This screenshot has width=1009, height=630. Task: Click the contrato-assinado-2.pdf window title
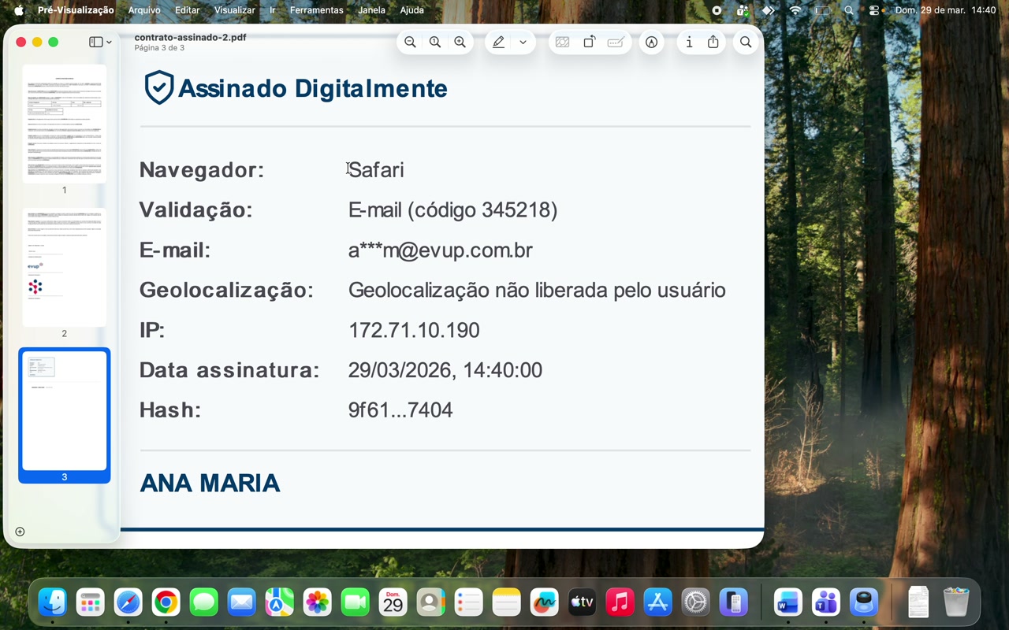pyautogui.click(x=190, y=37)
